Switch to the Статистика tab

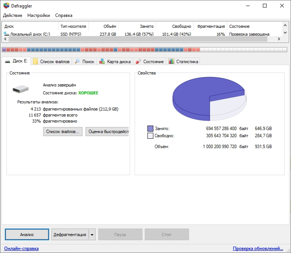coord(183,62)
